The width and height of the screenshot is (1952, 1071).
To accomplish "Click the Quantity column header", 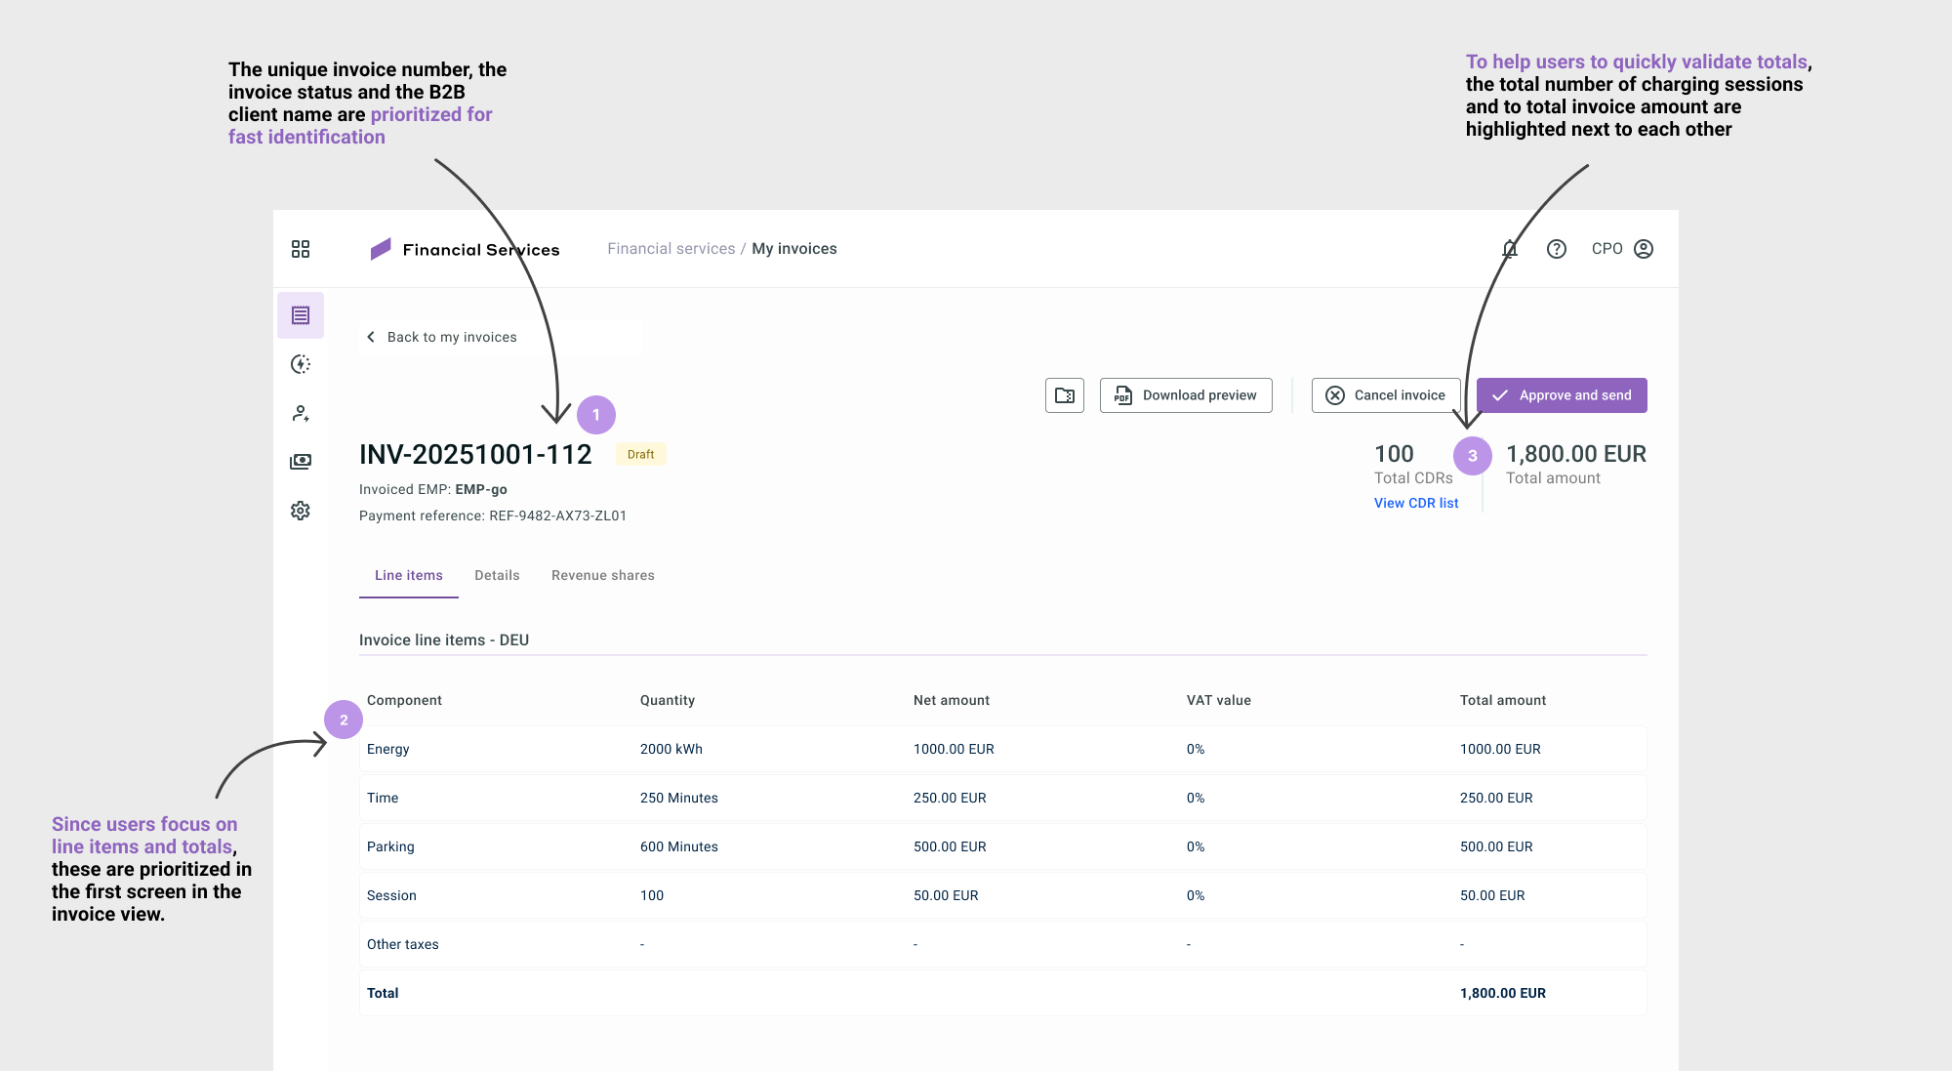I will (x=668, y=700).
